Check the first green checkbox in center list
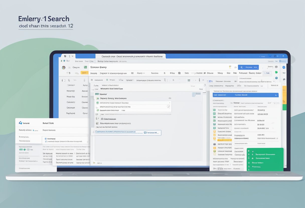This screenshot has height=208, width=305. 98,99
